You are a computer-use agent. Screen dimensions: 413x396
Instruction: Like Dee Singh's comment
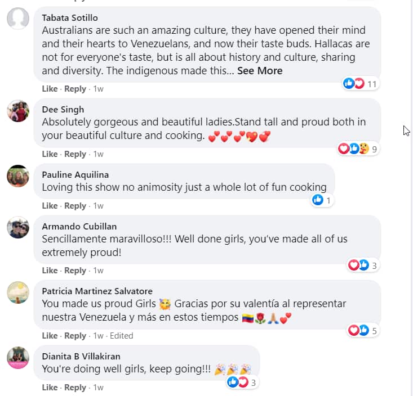coord(50,154)
